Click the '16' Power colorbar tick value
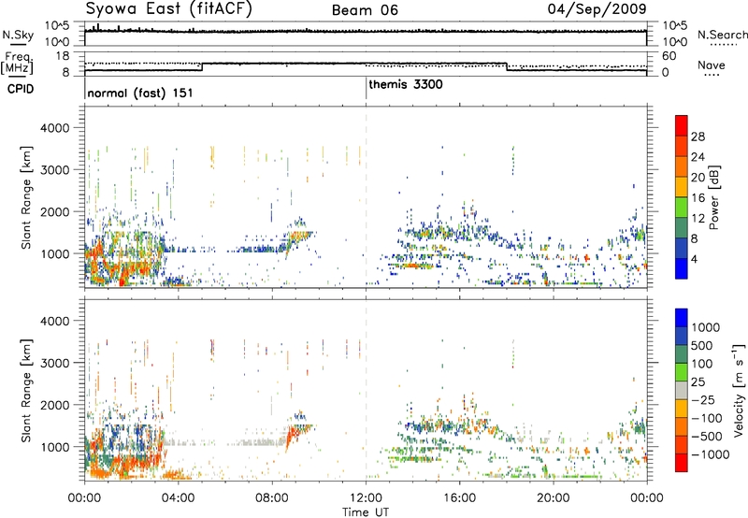748x518 pixels. tap(698, 198)
